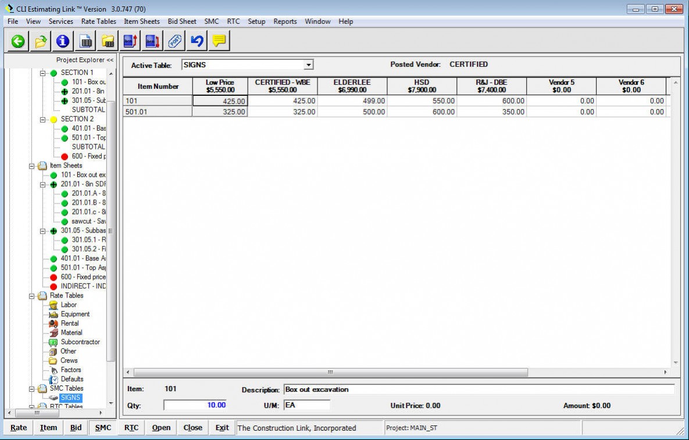The height and width of the screenshot is (440, 689).
Task: Click Project Explorer vertical scrollbar thumb
Action: tap(110, 231)
